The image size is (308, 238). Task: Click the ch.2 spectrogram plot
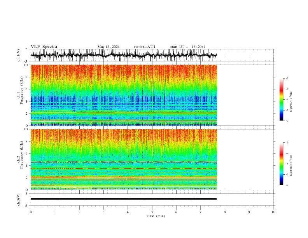point(124,159)
